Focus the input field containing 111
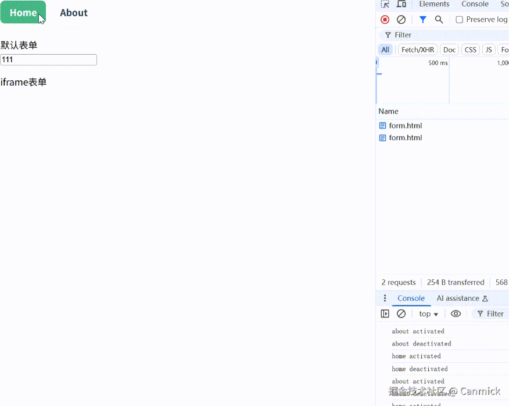Viewport: 509px width, 406px height. coord(49,60)
